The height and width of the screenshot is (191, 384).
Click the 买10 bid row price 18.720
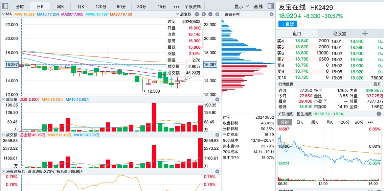[x=302, y=77]
